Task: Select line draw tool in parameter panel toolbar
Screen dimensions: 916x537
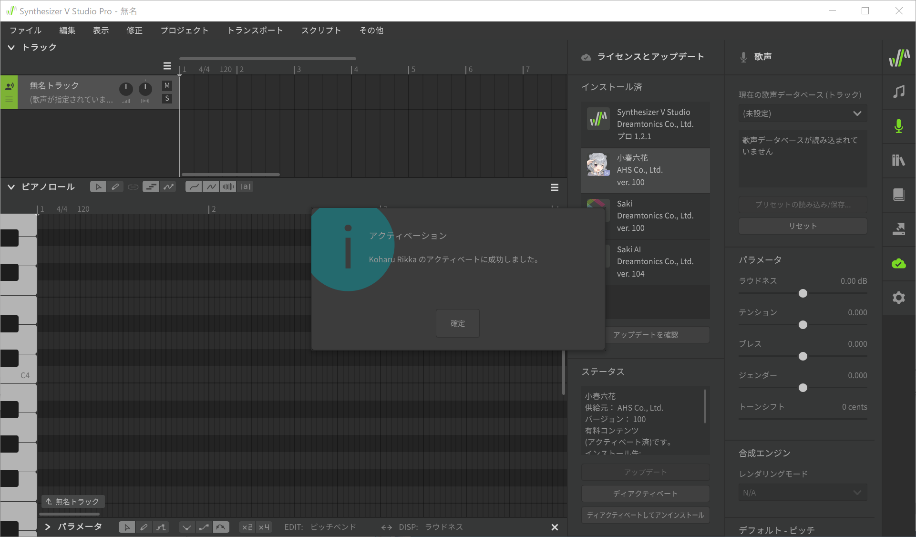Action: click(x=161, y=527)
